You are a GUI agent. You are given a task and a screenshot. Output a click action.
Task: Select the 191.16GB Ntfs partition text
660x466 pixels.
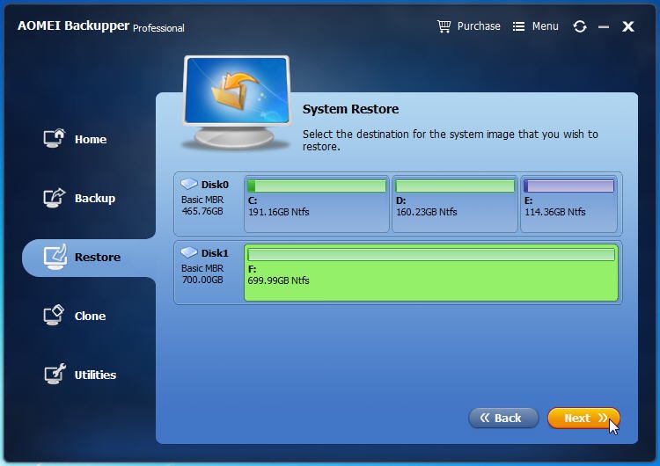pos(279,212)
